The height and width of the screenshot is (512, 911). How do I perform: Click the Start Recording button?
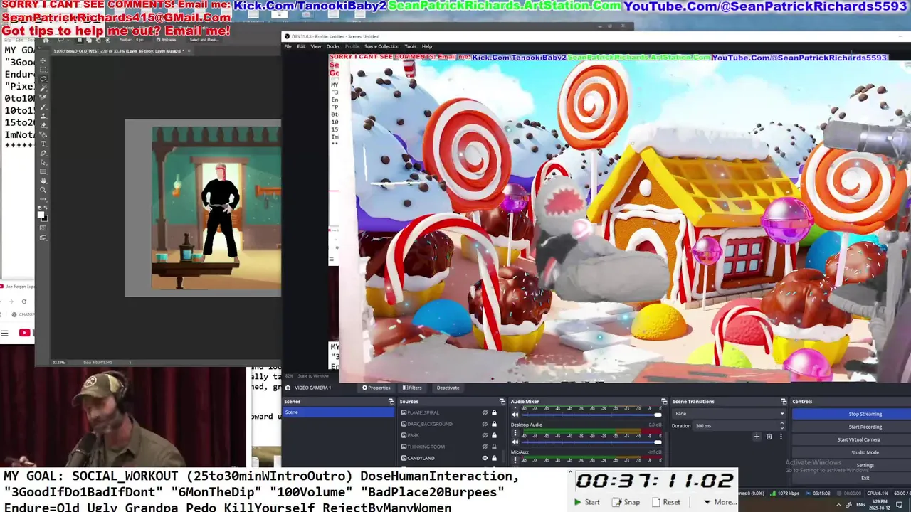click(x=851, y=427)
